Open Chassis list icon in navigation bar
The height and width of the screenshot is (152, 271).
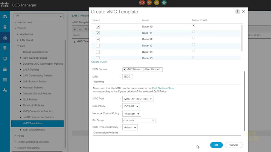click(x=5, y=80)
